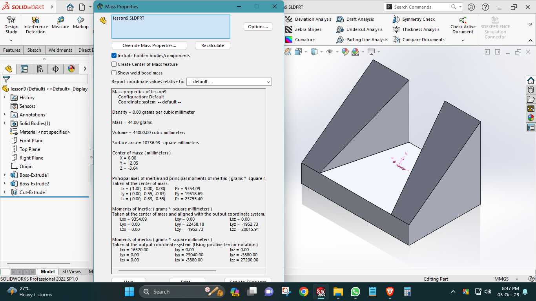Open File Explorer from taskbar

point(338,292)
